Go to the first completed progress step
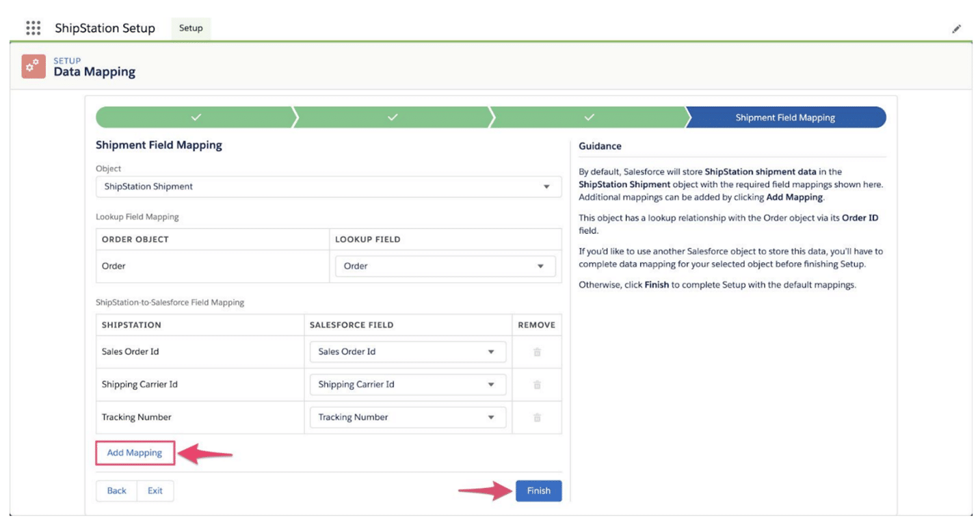The height and width of the screenshot is (520, 978). [195, 118]
